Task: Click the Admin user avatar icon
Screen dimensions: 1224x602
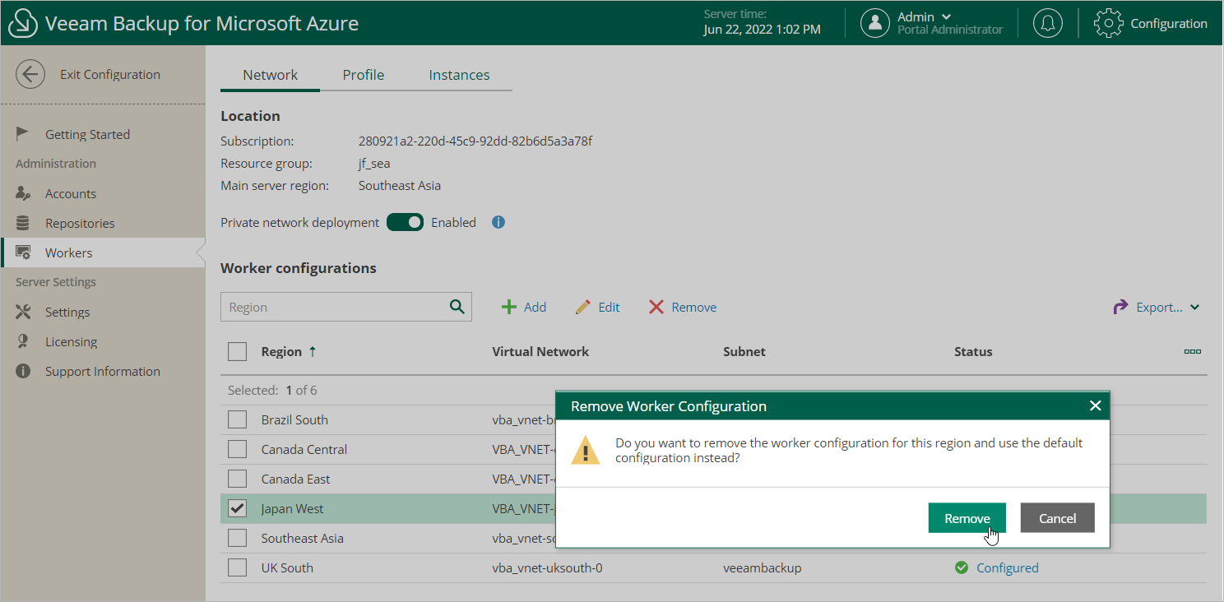Action: (875, 23)
